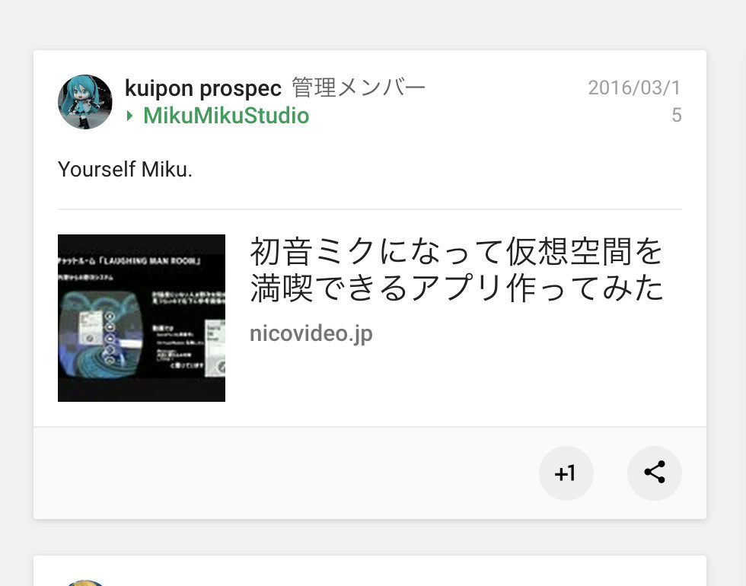Open the kuipon prospec username link
Image resolution: width=746 pixels, height=586 pixels.
(203, 88)
